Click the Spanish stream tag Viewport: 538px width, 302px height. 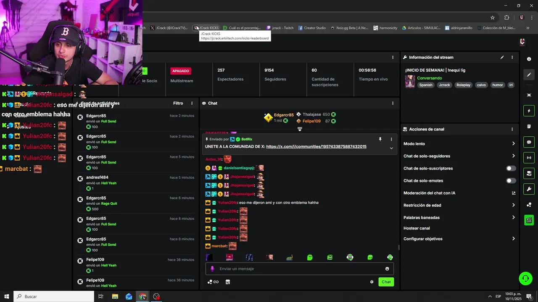point(425,85)
